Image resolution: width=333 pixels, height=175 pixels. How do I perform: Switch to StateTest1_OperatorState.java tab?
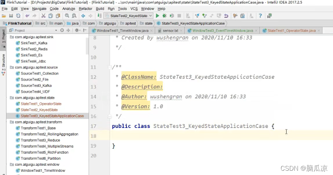(292, 31)
